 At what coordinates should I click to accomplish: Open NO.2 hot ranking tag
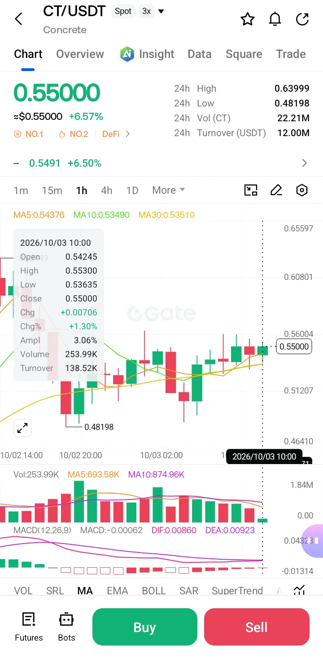point(73,134)
